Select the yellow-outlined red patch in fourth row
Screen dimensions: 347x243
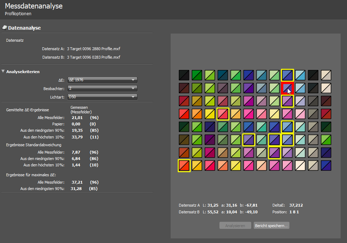[223, 114]
